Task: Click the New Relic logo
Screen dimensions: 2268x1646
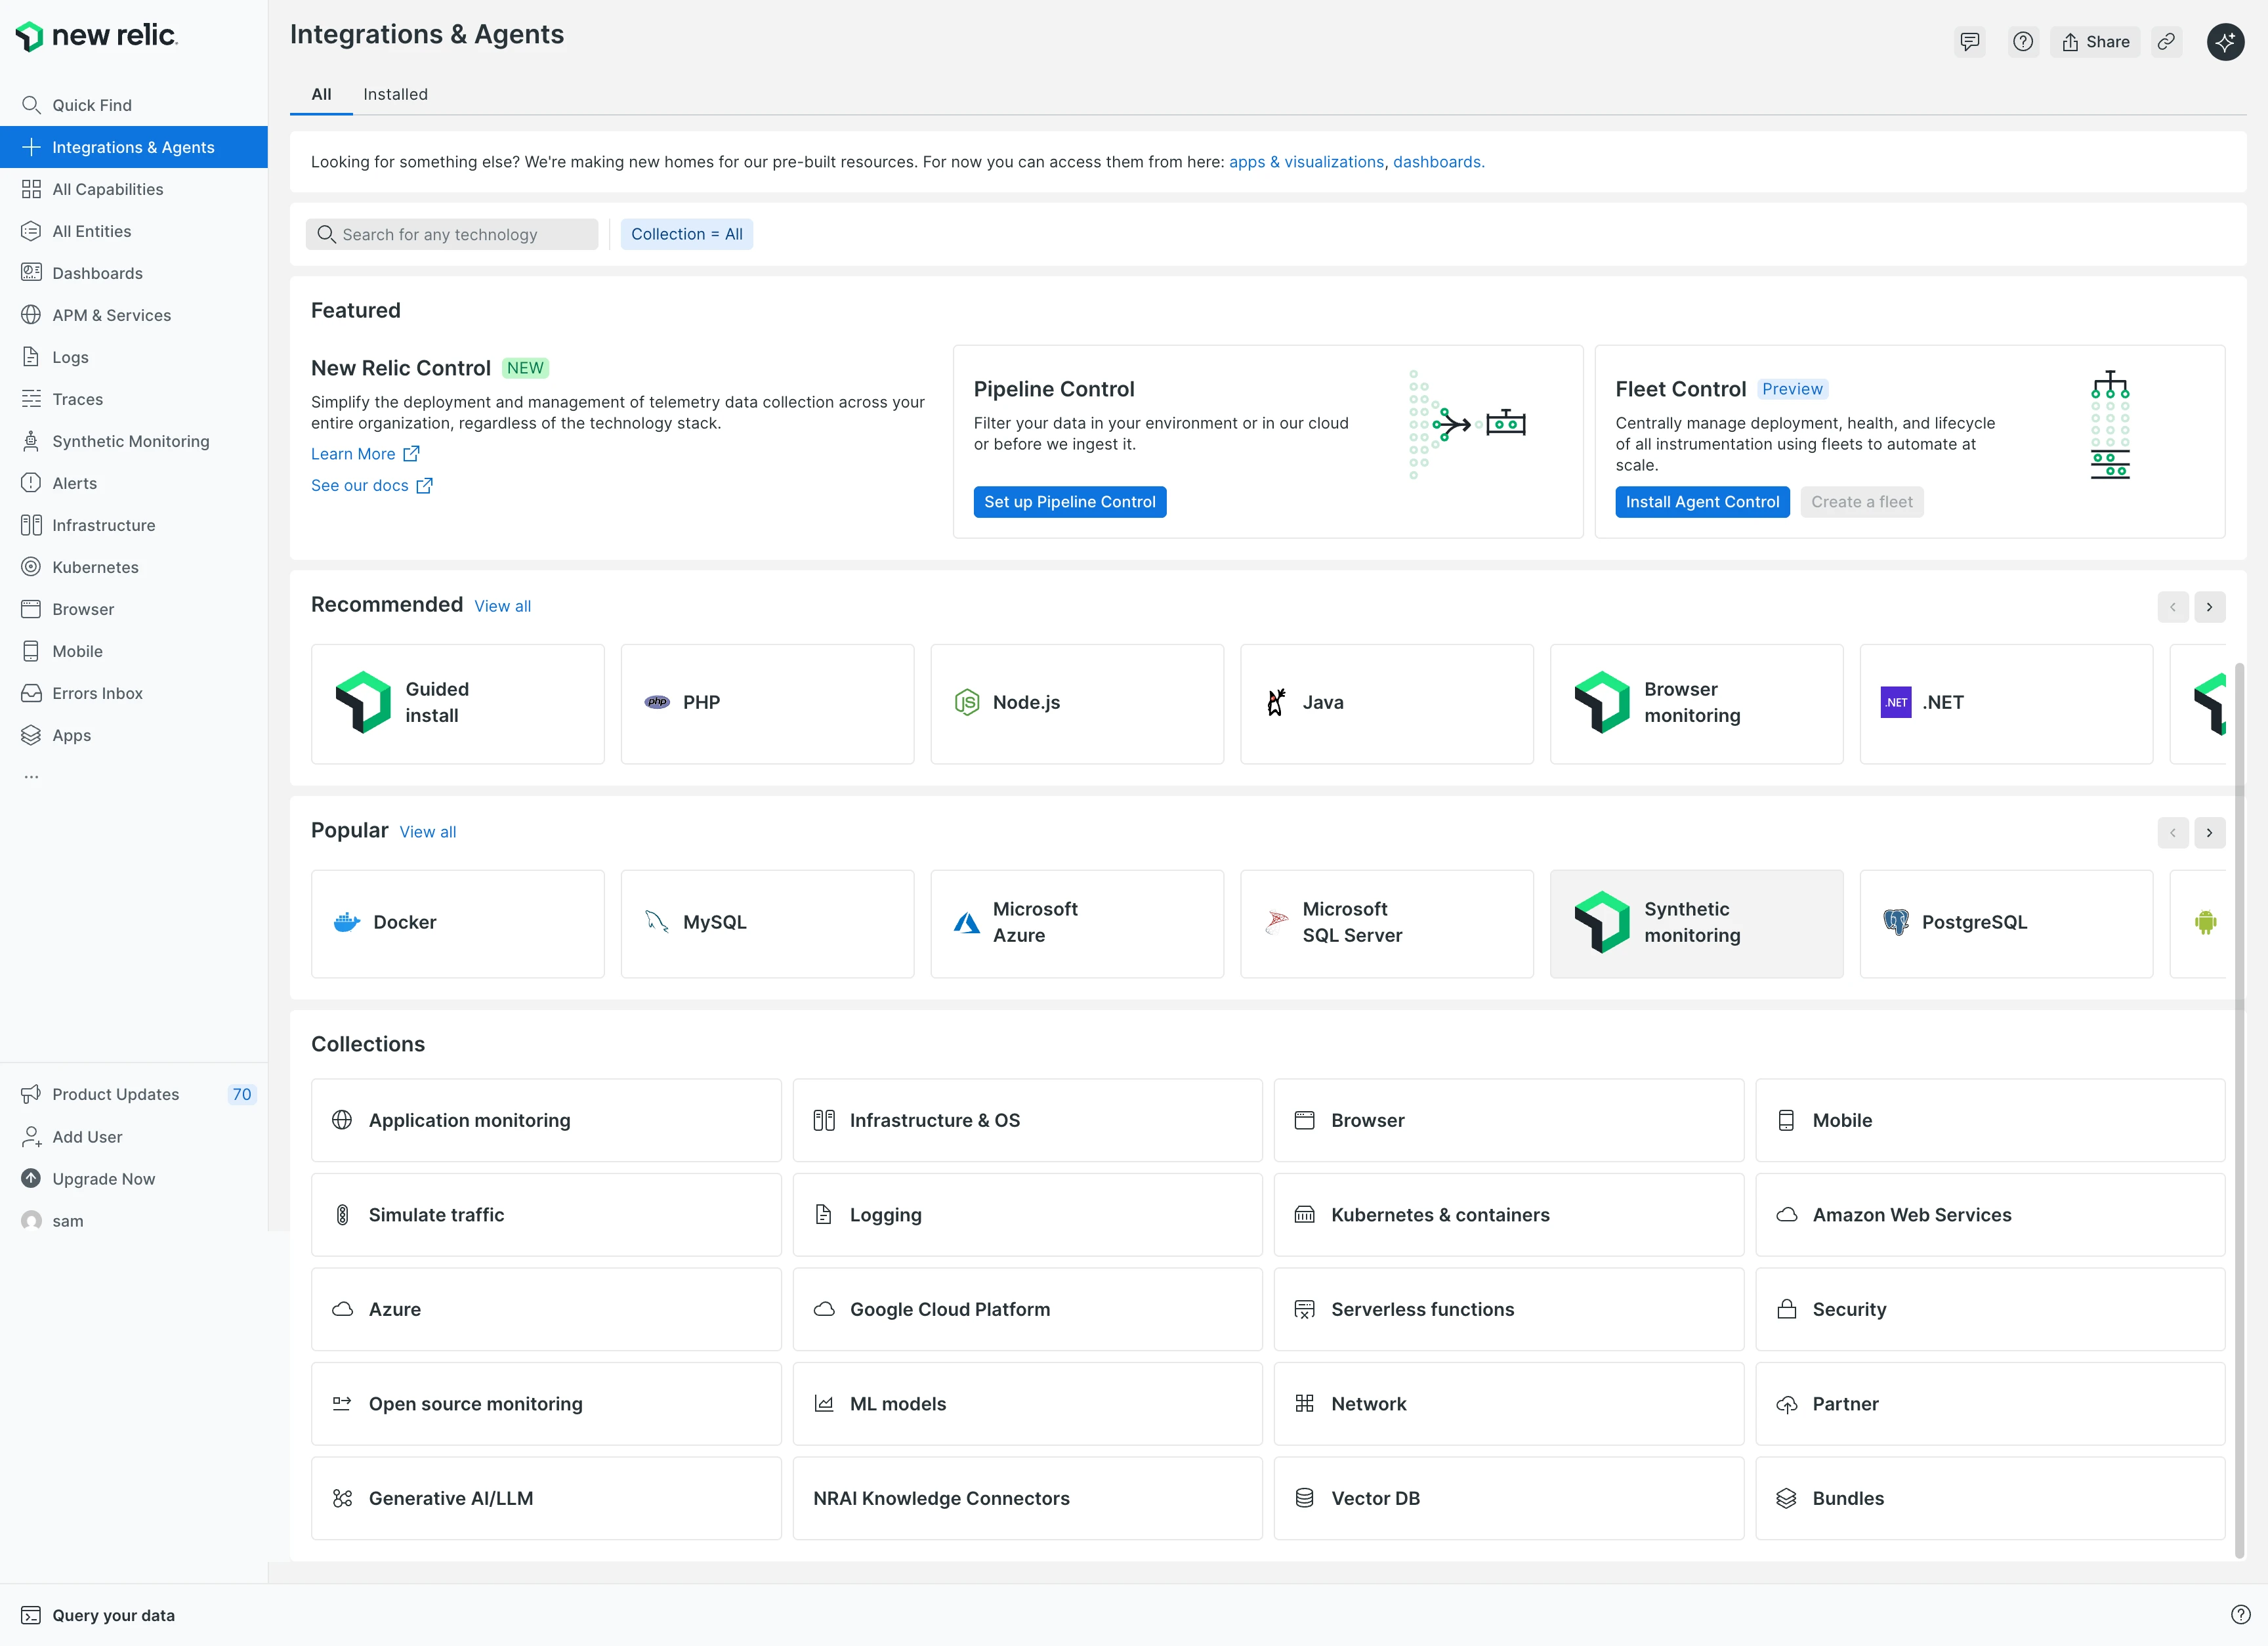Action: tap(97, 36)
